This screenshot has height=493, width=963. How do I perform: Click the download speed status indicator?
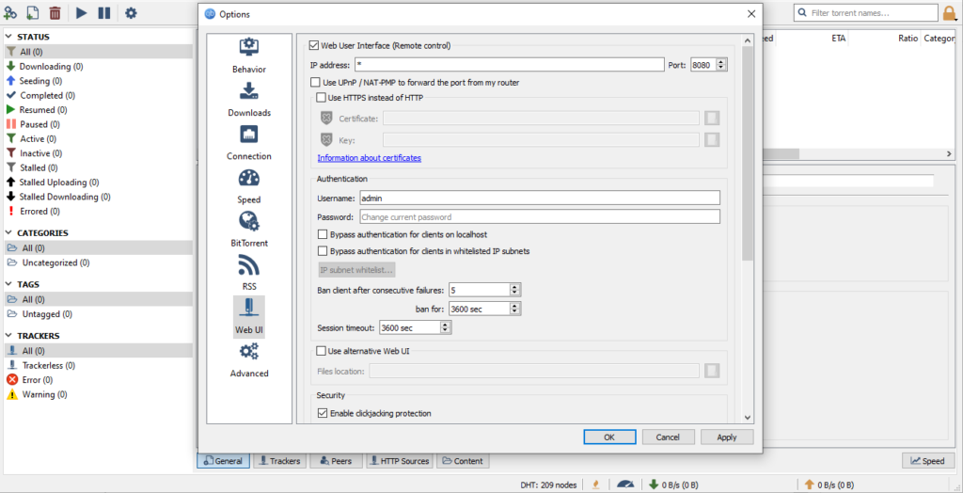pos(673,485)
